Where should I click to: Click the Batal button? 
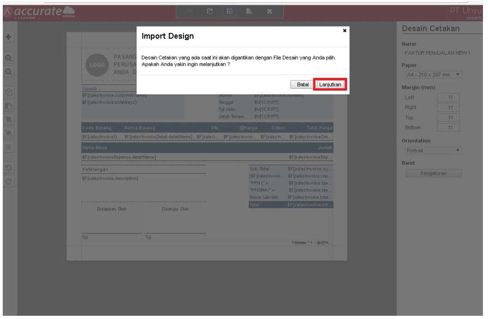pyautogui.click(x=302, y=84)
